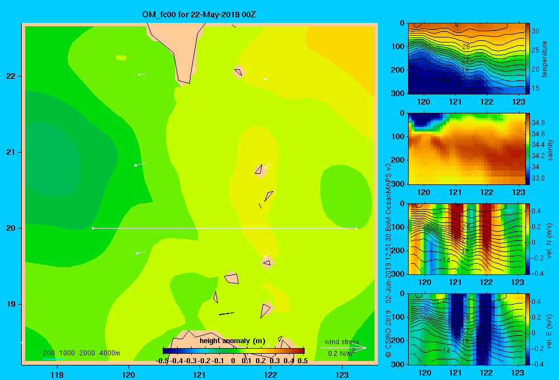The height and width of the screenshot is (380, 559).
Task: Click the vertical CSIRO OceanMAPS copyright text
Action: point(389,260)
